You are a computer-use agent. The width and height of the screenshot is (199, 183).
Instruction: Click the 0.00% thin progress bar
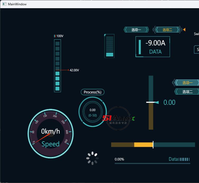[x=152, y=163]
